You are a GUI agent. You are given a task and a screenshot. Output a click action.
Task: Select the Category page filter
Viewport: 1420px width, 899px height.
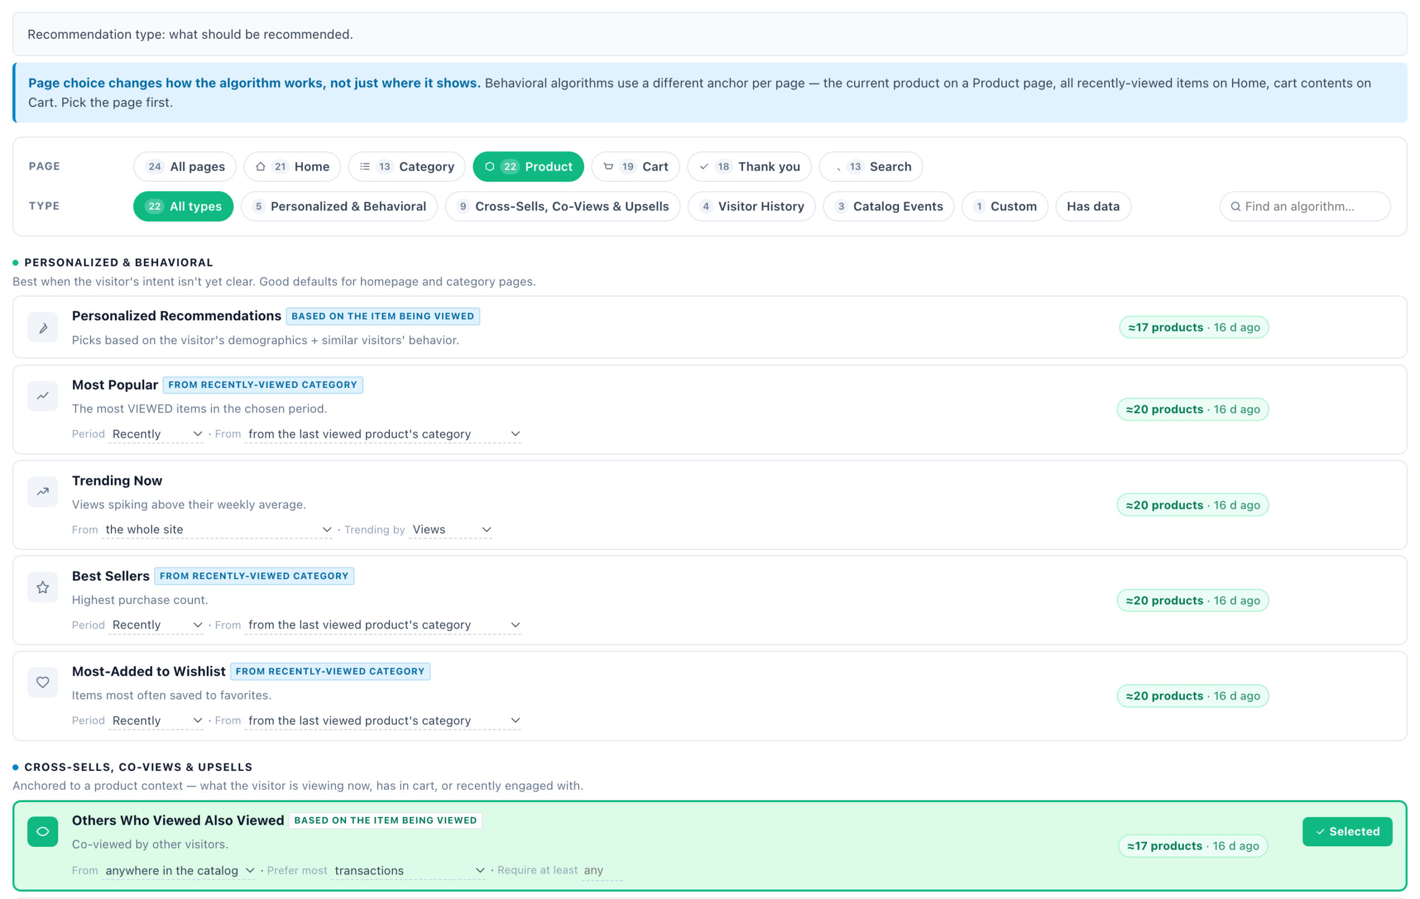407,167
